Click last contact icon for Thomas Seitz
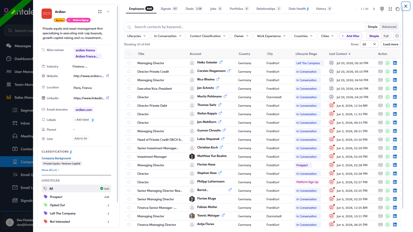Viewport: 413px width, 232px height. (331, 105)
